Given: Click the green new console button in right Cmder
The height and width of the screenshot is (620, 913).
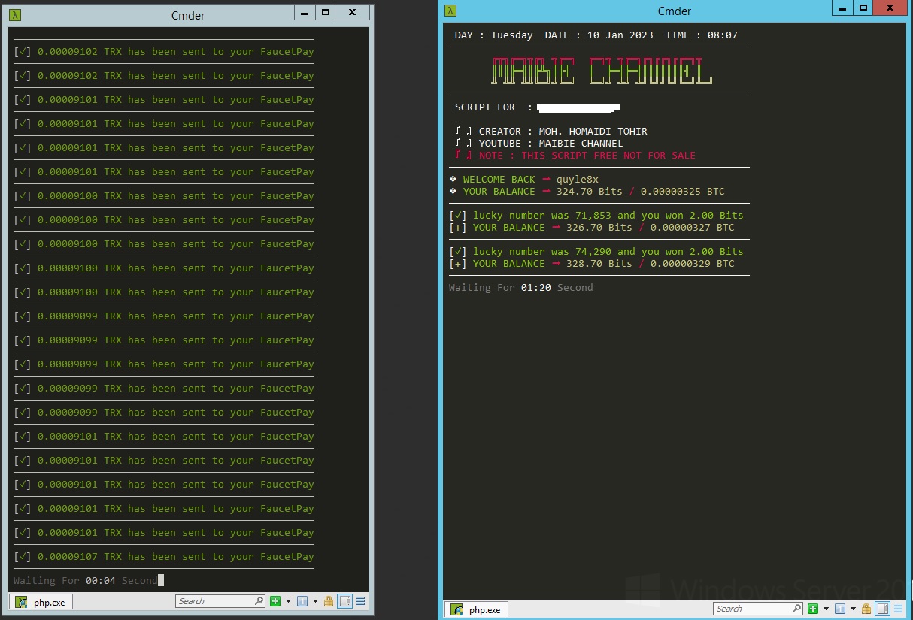Looking at the screenshot, I should [814, 609].
